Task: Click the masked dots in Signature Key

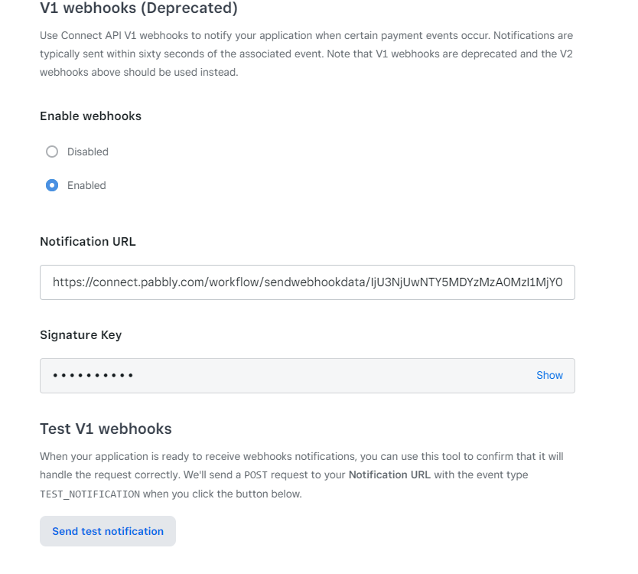Action: 93,375
